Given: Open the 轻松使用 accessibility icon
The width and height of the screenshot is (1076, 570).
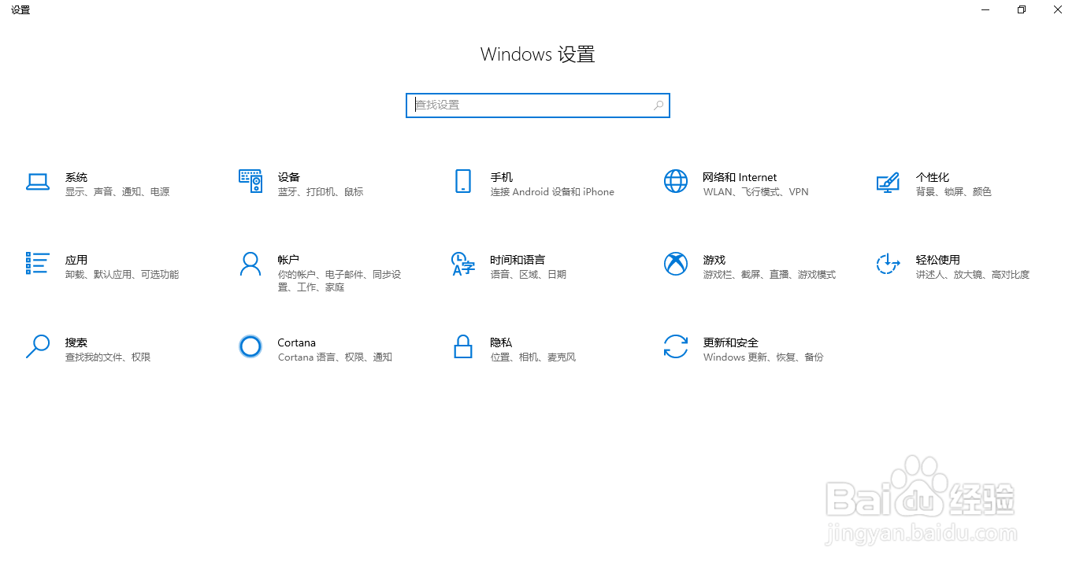Looking at the screenshot, I should pos(888,264).
